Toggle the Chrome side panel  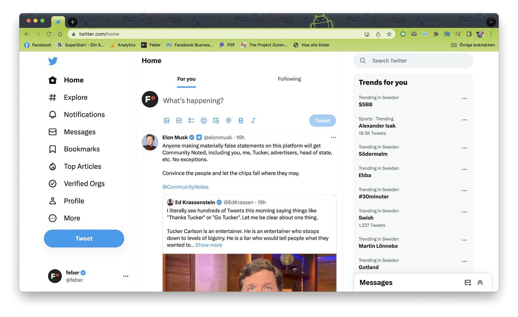[469, 34]
